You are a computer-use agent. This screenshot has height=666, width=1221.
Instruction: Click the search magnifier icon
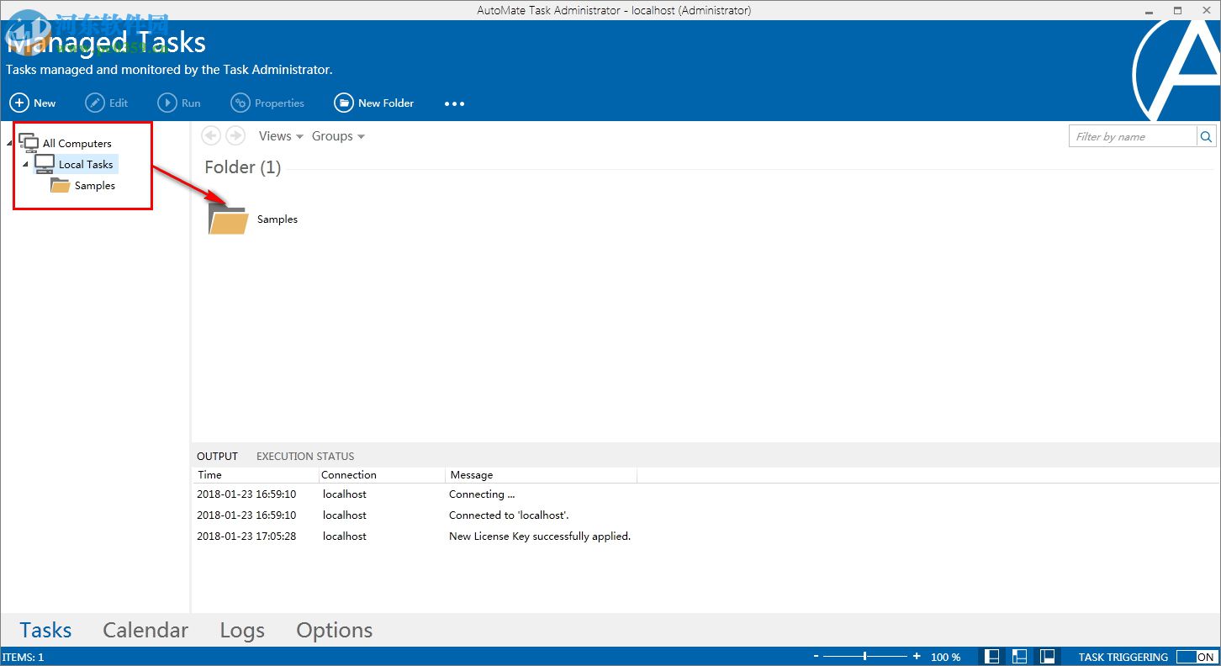(1206, 135)
